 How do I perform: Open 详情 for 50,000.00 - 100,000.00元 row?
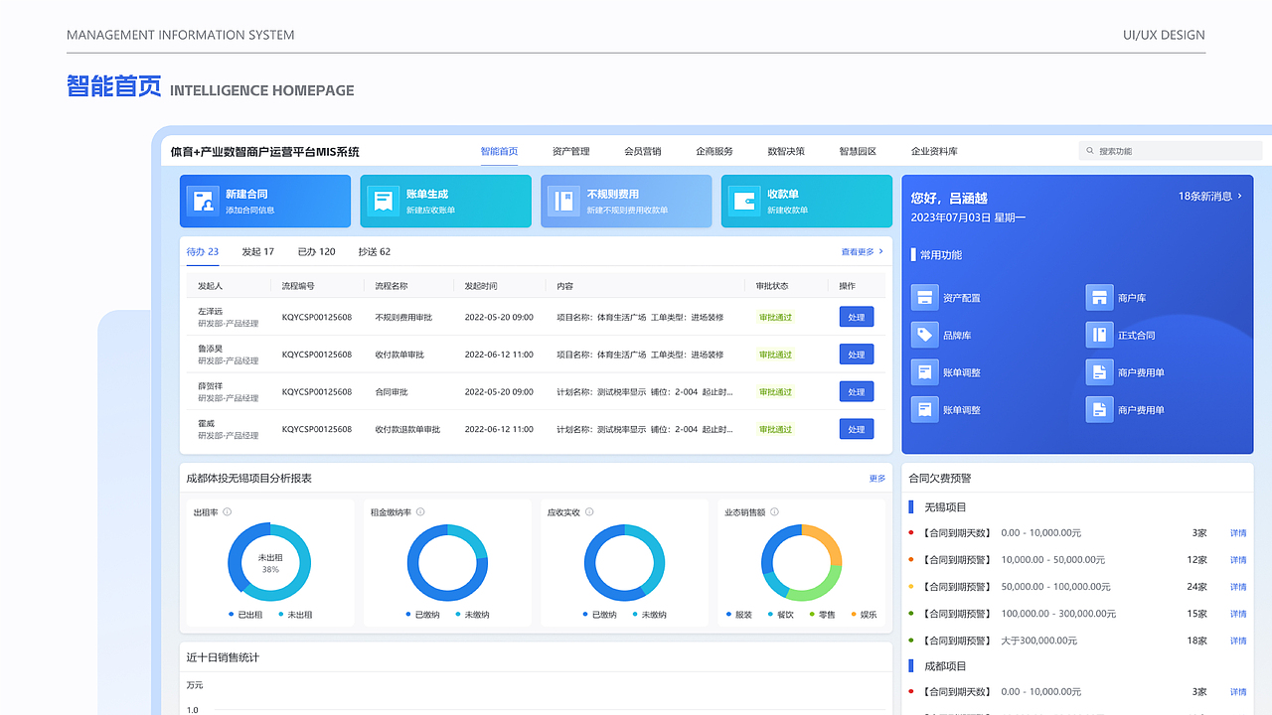pos(1238,587)
